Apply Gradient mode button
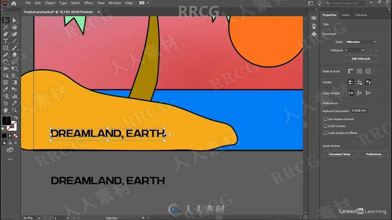This screenshot has width=392, height=220. [10, 136]
